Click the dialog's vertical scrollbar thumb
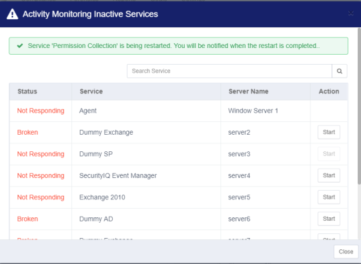 (x=359, y=106)
